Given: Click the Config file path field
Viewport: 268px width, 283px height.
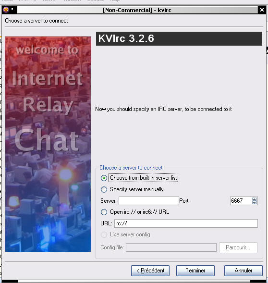Looking at the screenshot, I should pos(171,247).
